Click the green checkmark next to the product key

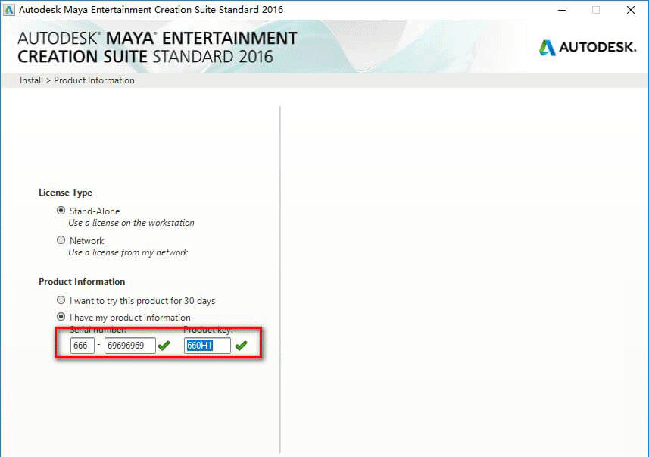[x=241, y=345]
